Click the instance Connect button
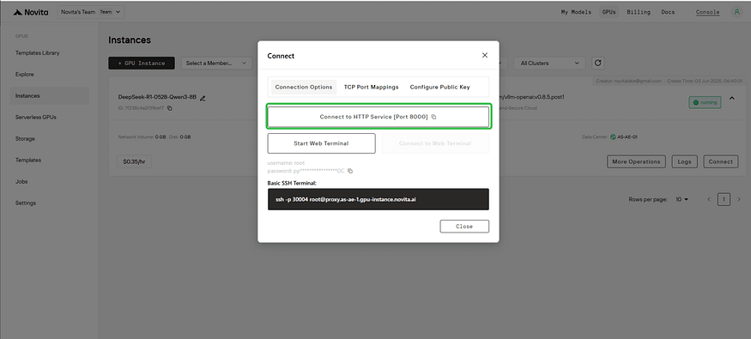Viewport: 751px width, 339px height. tap(720, 162)
